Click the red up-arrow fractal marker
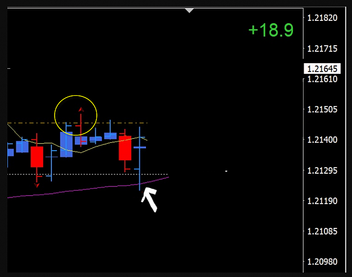 coord(81,109)
